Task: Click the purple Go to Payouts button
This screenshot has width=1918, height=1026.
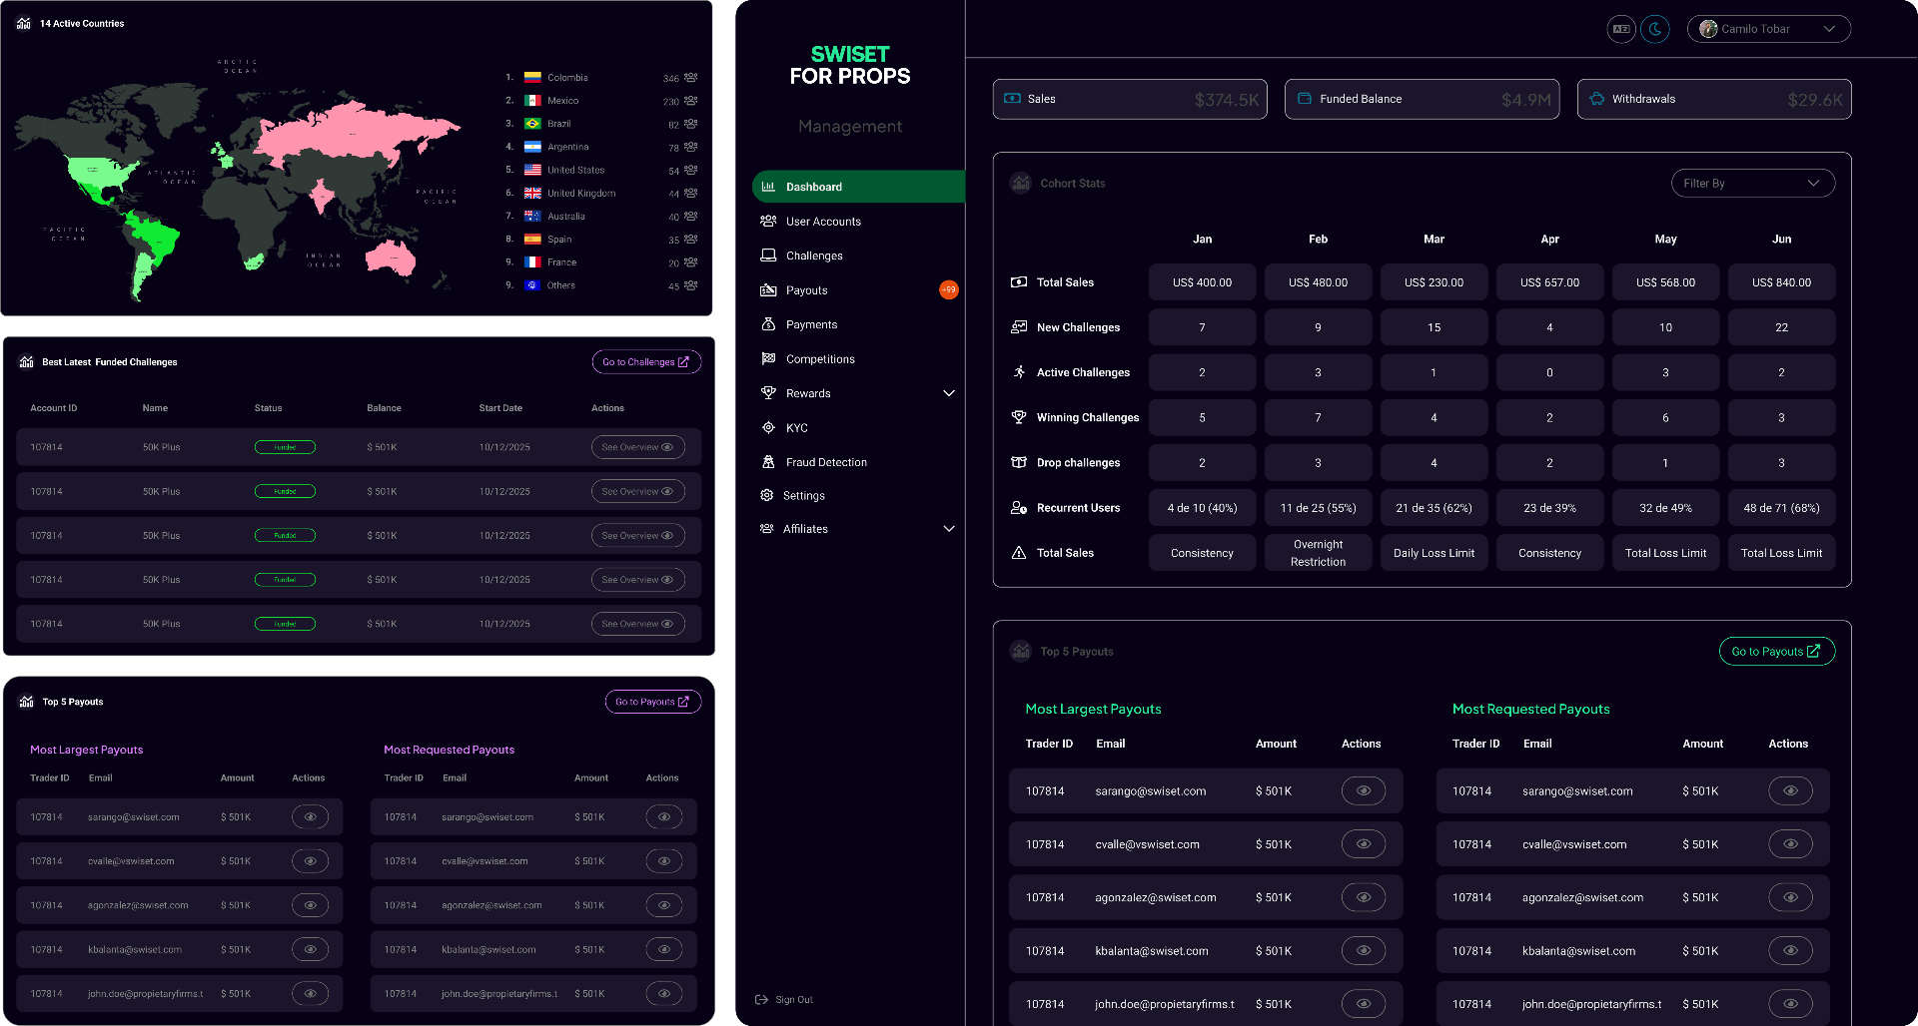Action: click(652, 702)
